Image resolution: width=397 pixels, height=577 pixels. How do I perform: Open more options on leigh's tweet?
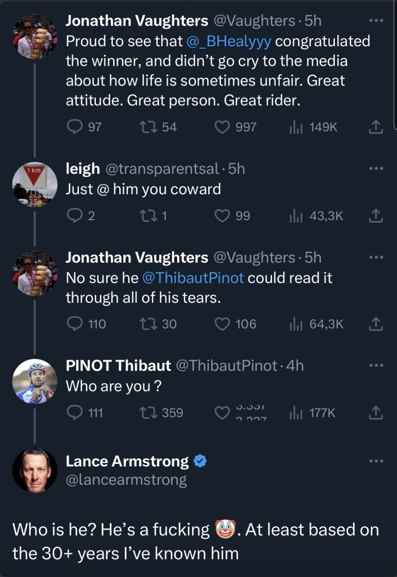(376, 169)
